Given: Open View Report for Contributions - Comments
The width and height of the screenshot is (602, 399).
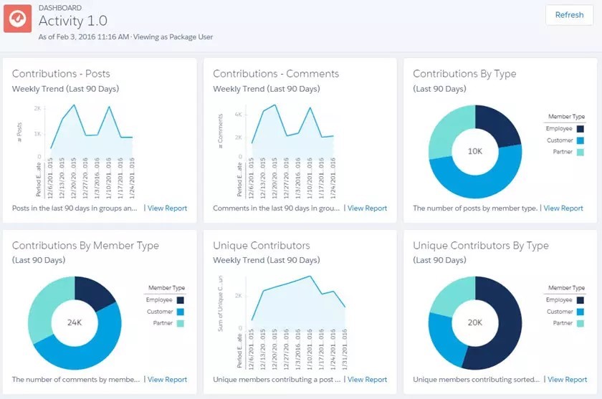Looking at the screenshot, I should 367,208.
